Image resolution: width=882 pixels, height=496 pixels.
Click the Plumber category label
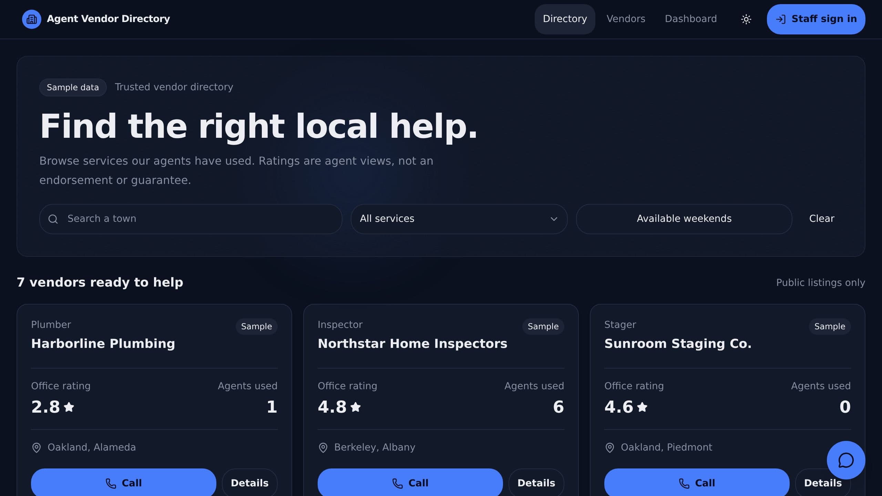(51, 325)
